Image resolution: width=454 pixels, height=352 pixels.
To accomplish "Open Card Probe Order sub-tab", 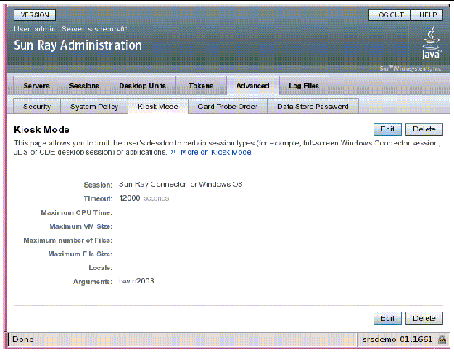I will point(227,107).
